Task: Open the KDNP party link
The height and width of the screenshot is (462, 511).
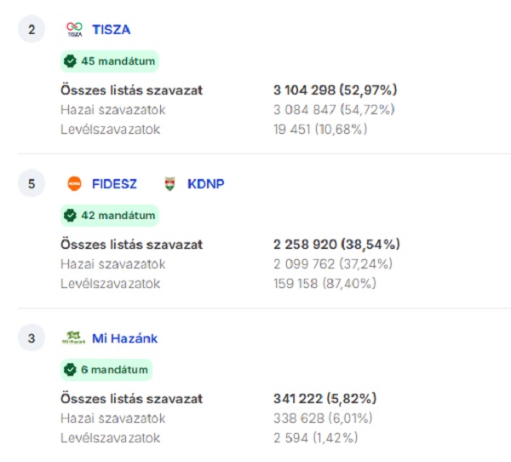Action: point(206,183)
